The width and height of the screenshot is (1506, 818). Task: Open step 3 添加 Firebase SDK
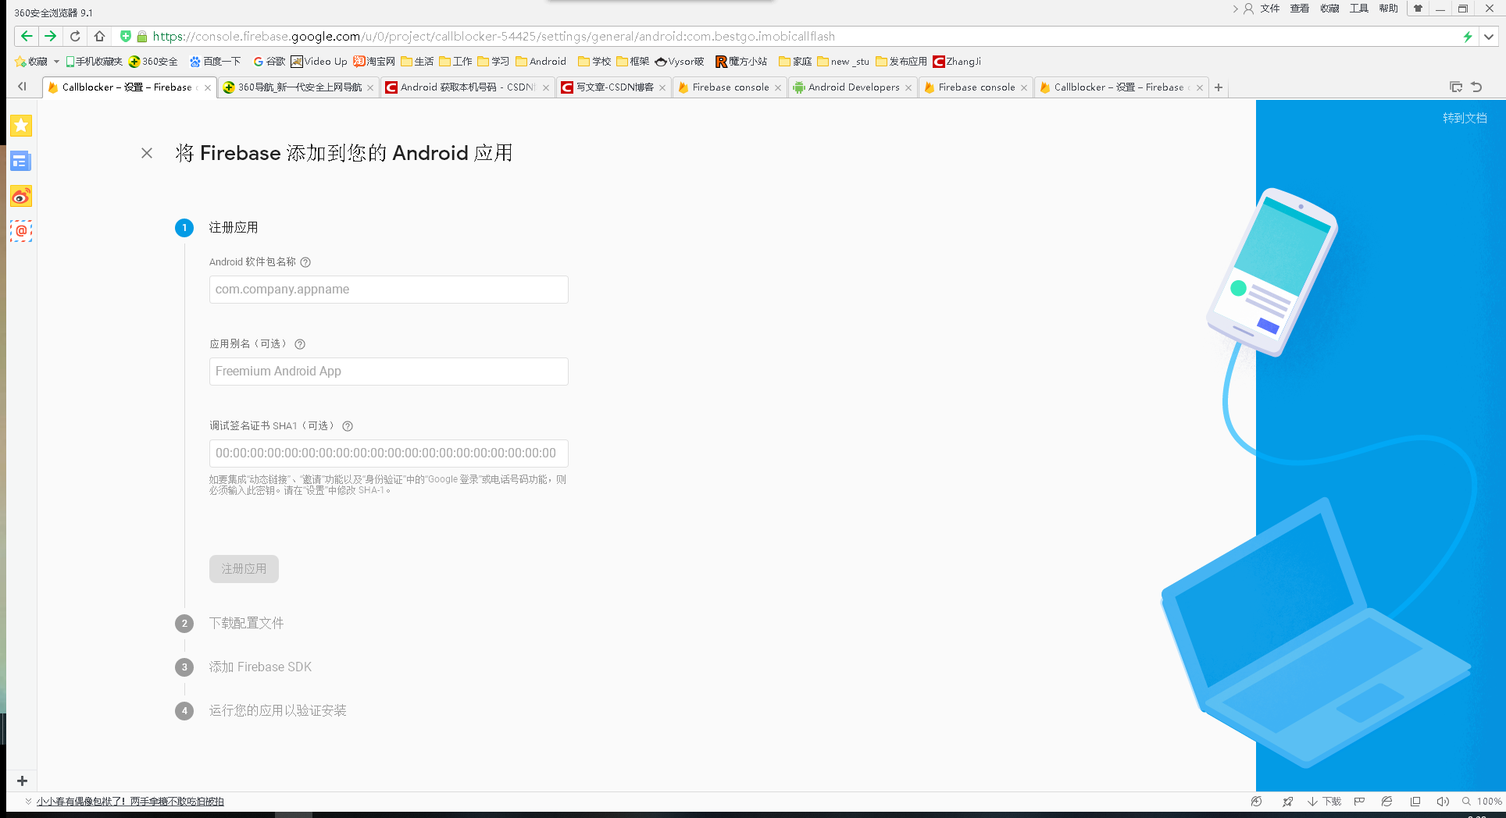(x=260, y=667)
